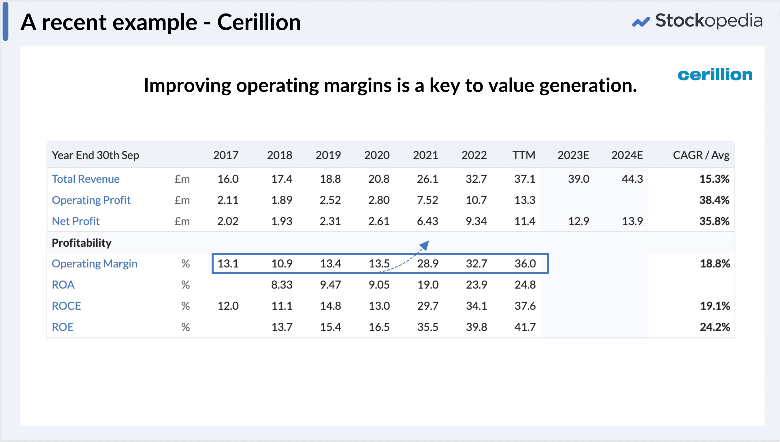Viewport: 780px width, 442px height.
Task: Select the 36.0 TTM operating margin cell
Action: (x=525, y=264)
